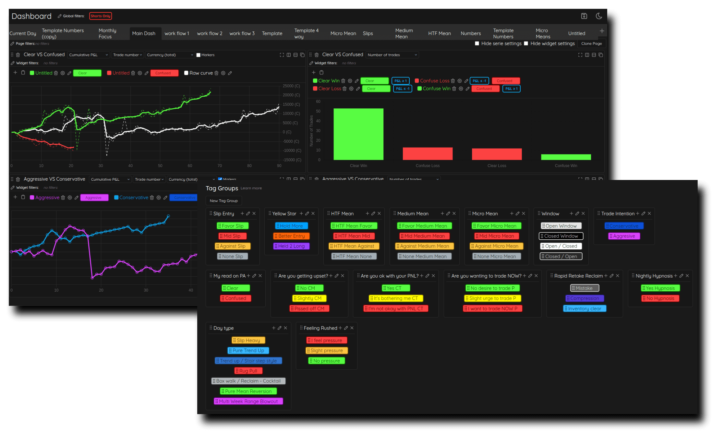Open the Currency (total) dropdown
The width and height of the screenshot is (712, 431).
pos(170,55)
